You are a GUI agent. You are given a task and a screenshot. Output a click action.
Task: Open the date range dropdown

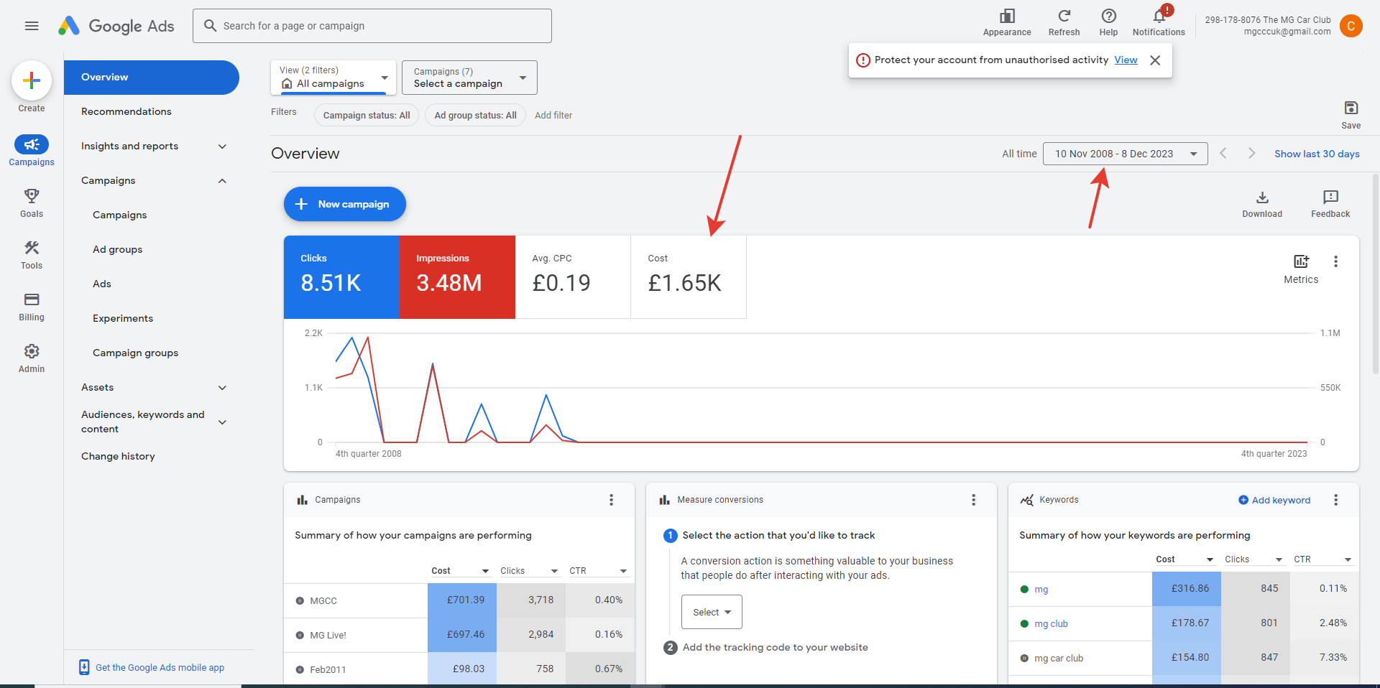click(1126, 154)
